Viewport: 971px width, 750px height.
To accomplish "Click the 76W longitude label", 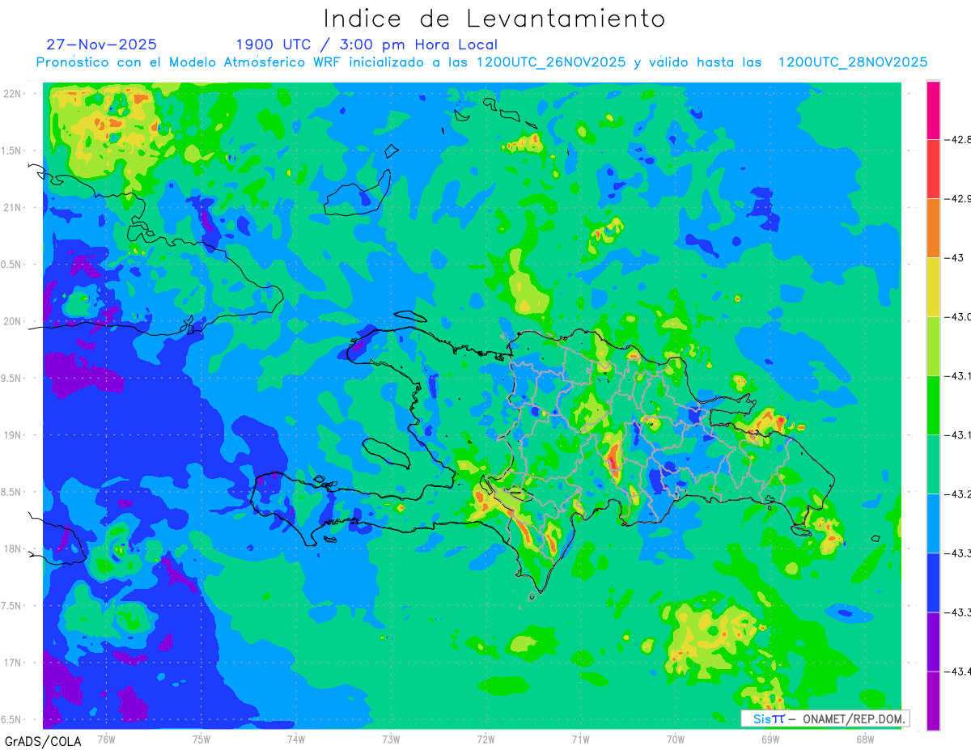I will point(106,739).
